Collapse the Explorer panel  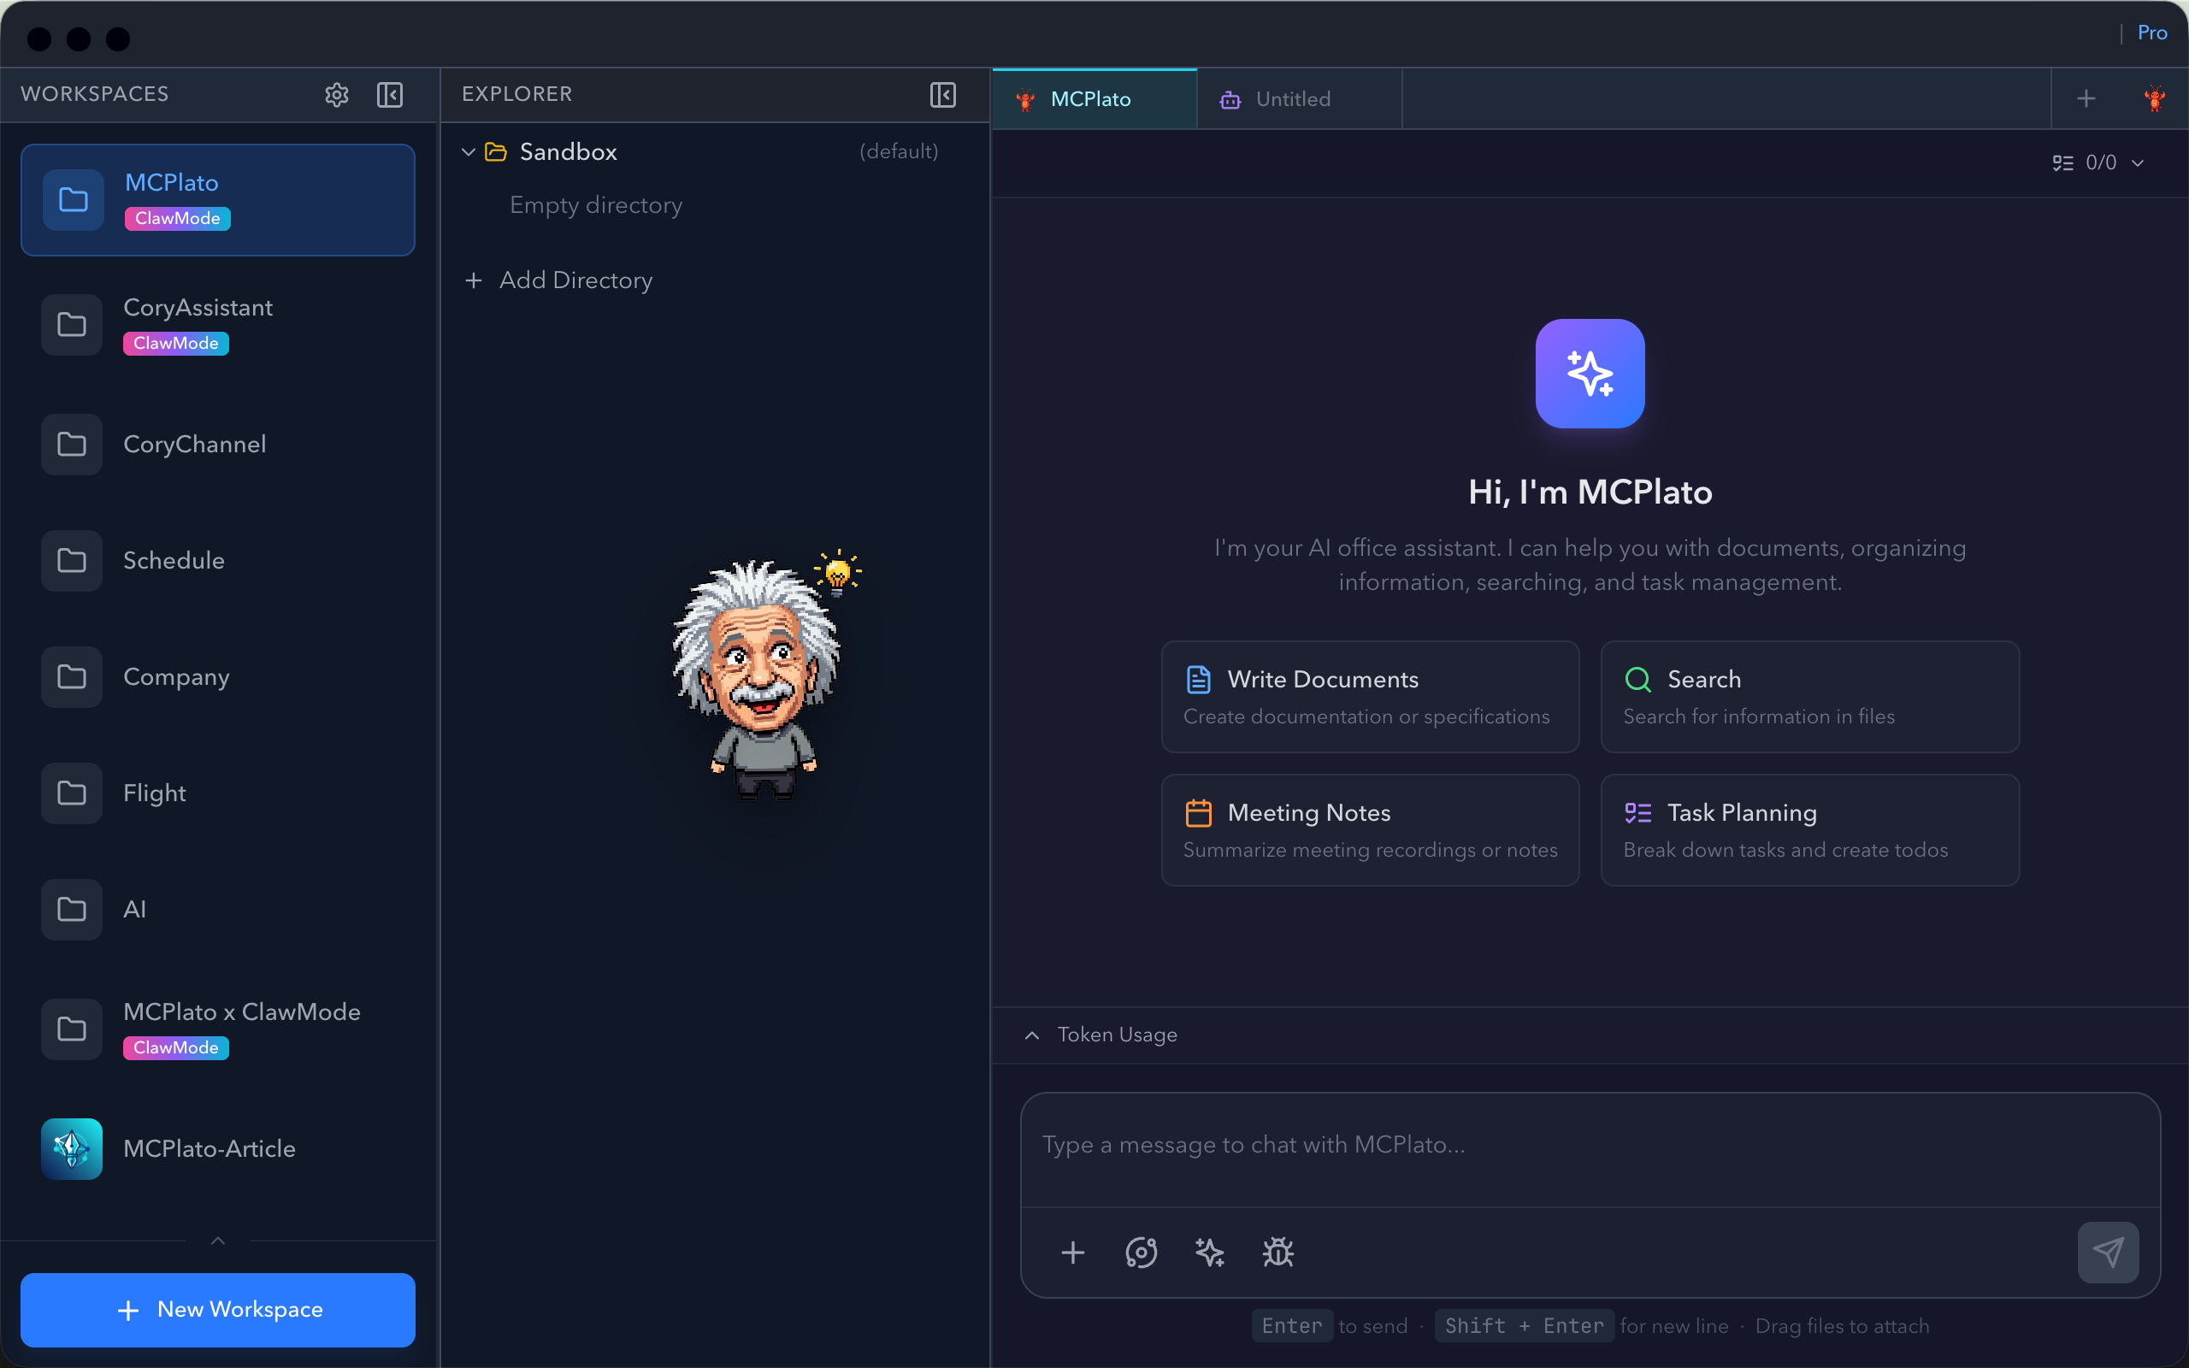coord(942,94)
